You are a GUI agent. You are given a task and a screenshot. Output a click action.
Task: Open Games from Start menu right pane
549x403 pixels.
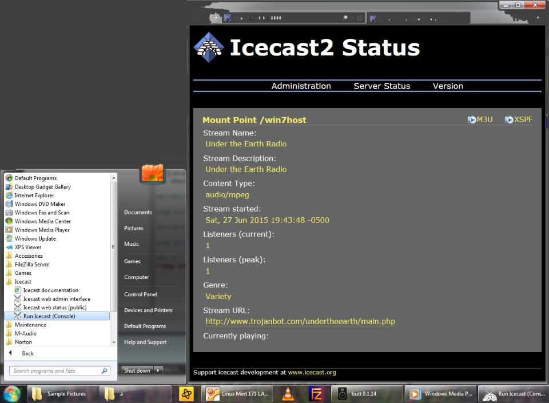tap(132, 261)
